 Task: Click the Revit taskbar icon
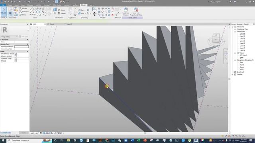tap(196, 140)
